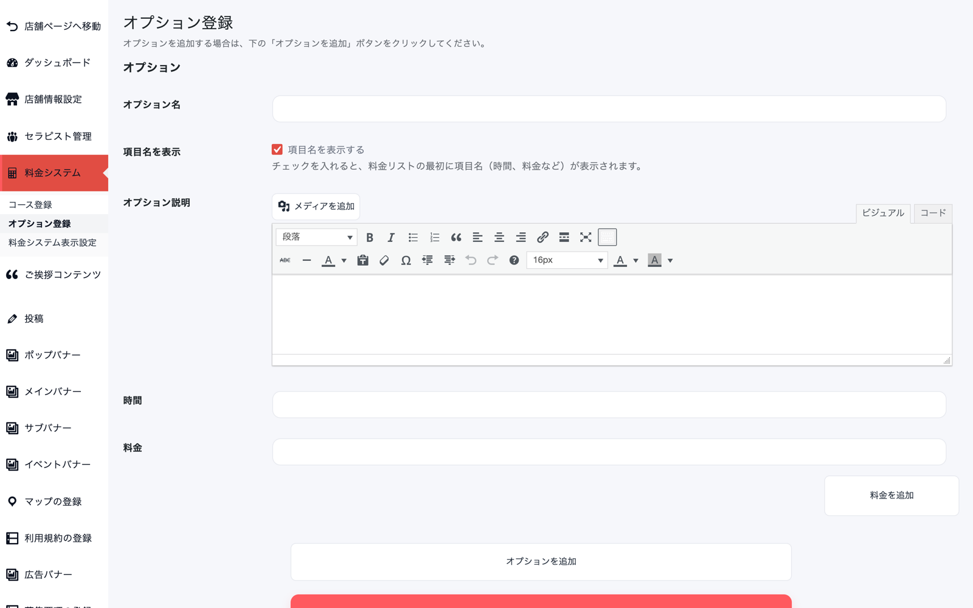Click メディアを追加 button
The width and height of the screenshot is (973, 608).
[316, 207]
